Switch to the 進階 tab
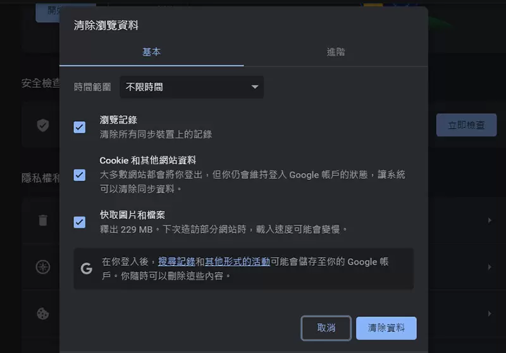This screenshot has height=353, width=506. tap(336, 52)
